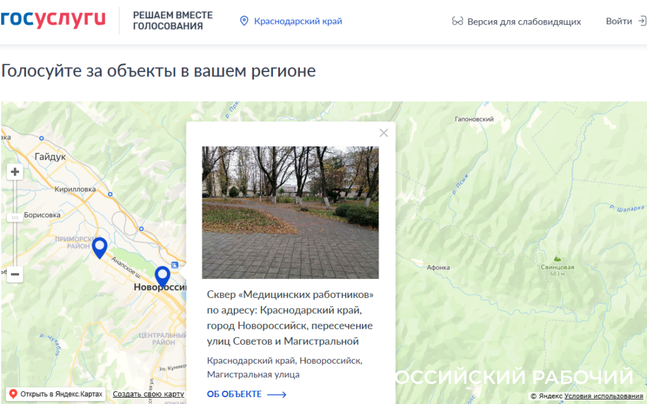The width and height of the screenshot is (647, 404).
Task: Select the blue map marker over Новороссийск
Action: click(162, 276)
